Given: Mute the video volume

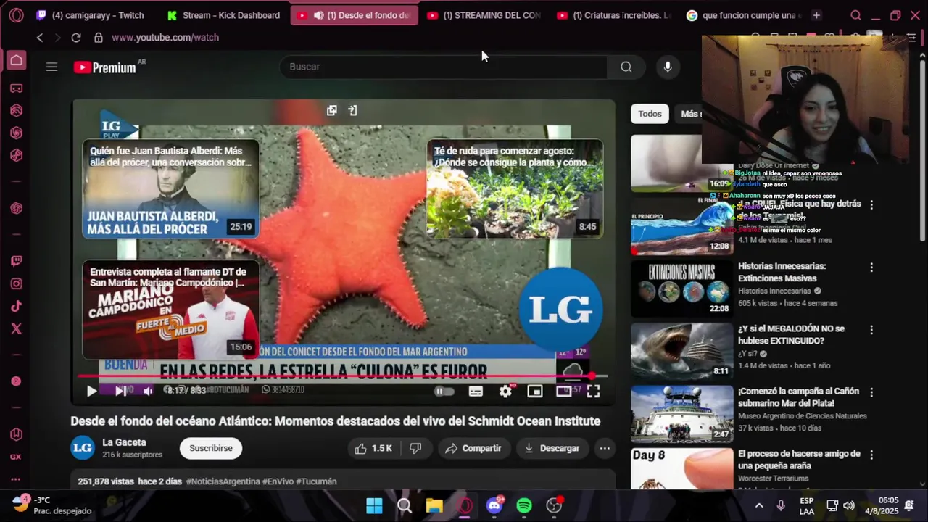Looking at the screenshot, I should 148,391.
